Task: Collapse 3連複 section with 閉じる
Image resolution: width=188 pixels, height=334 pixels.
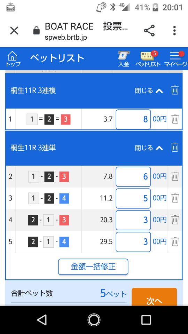Action: 149,91
